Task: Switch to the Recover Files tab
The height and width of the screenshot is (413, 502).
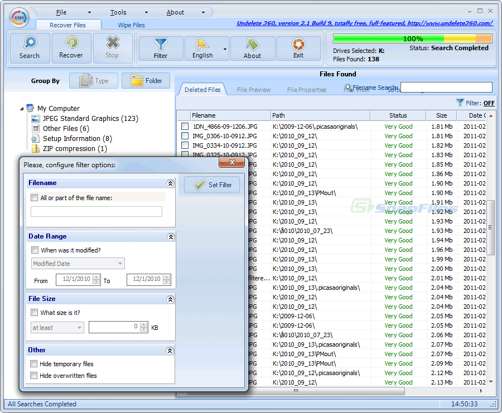Action: click(68, 25)
